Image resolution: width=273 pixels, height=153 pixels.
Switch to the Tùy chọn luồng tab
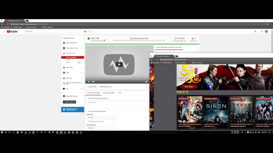pyautogui.click(x=109, y=93)
